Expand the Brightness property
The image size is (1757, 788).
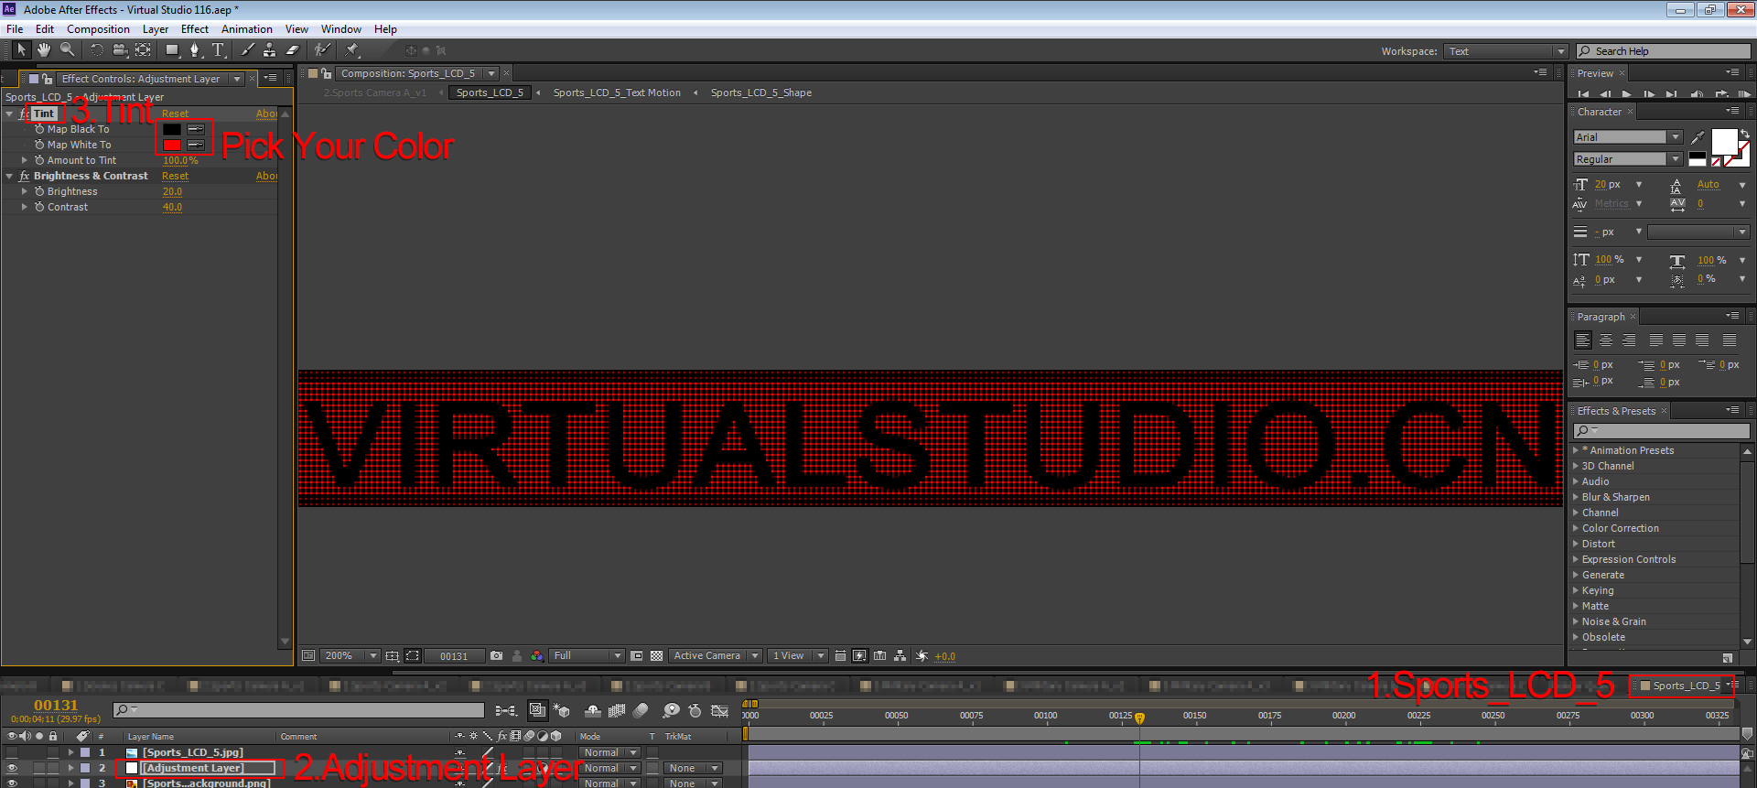(x=25, y=191)
